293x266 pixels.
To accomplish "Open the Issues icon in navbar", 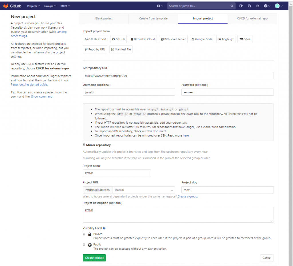I will (x=241, y=6).
